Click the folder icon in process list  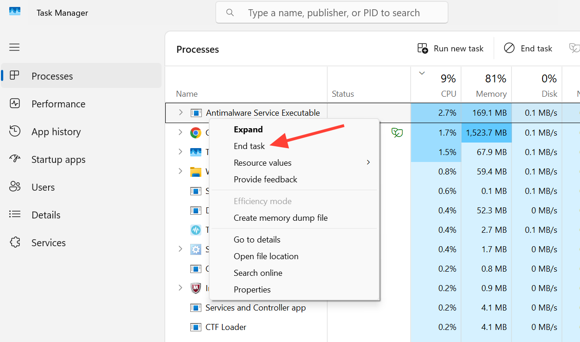(x=196, y=172)
